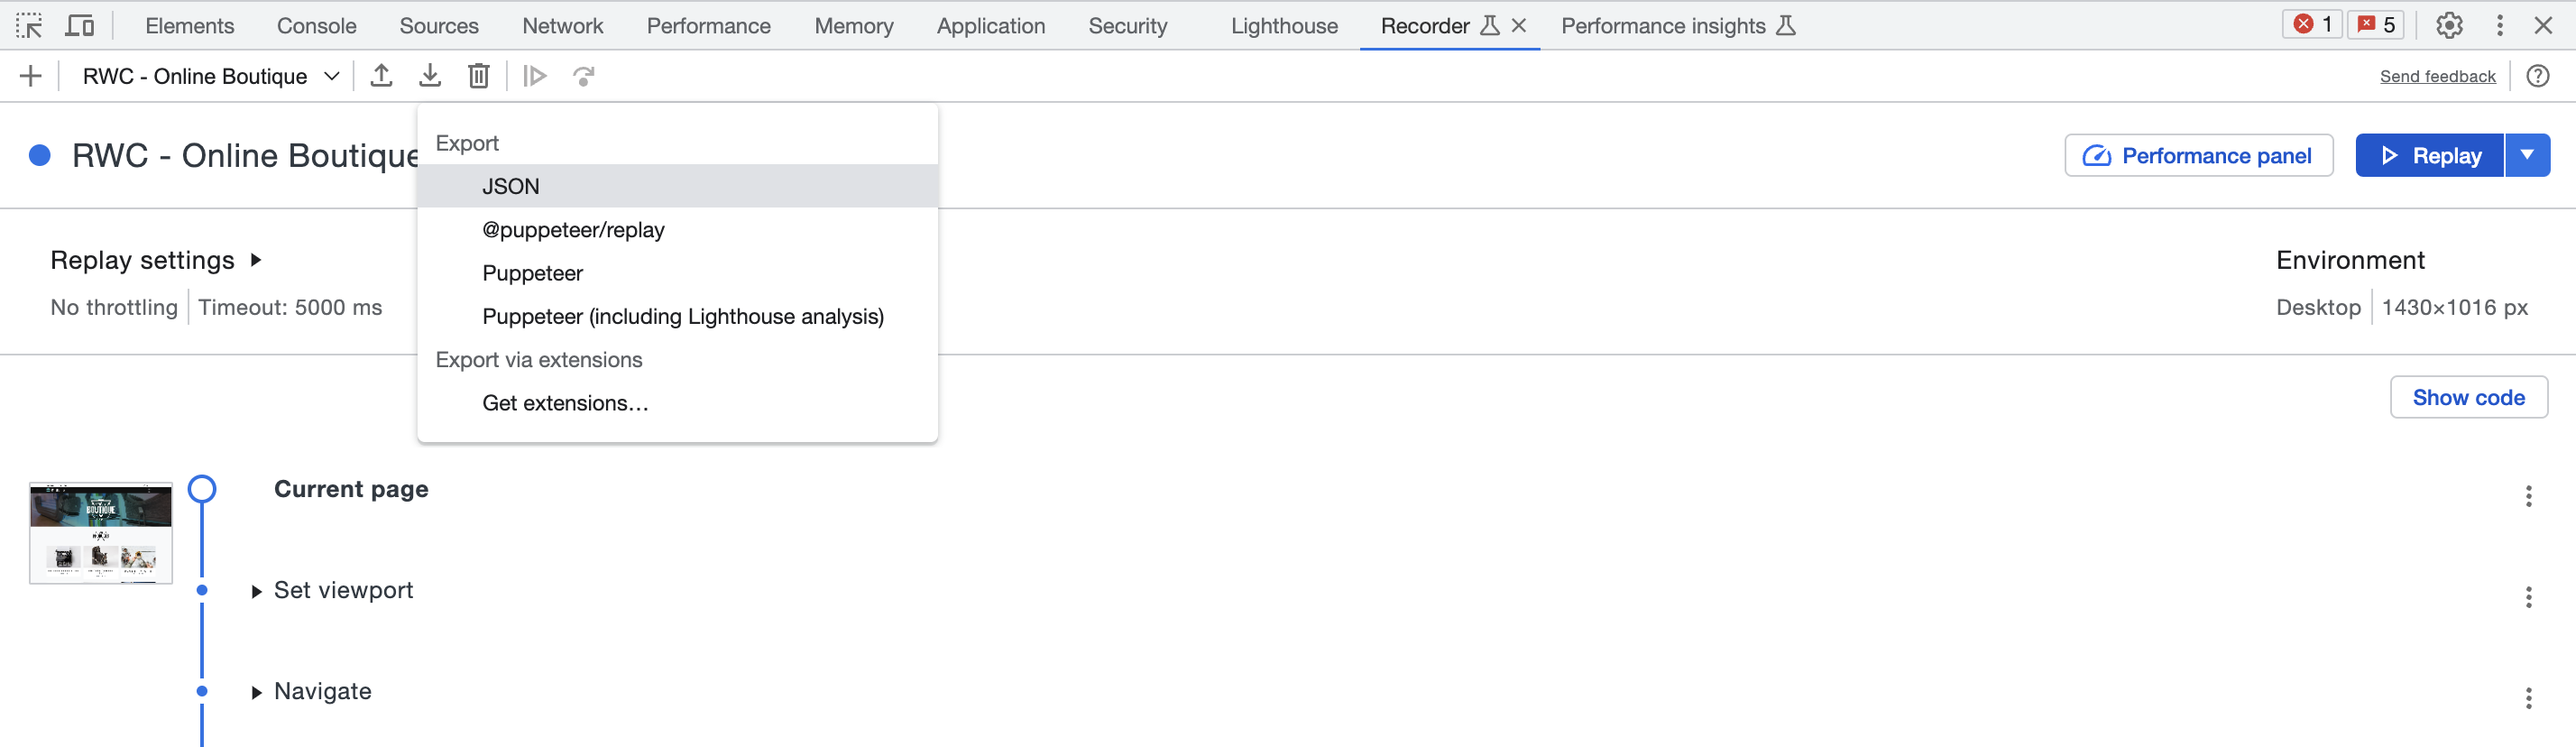Select JSON from the Export menu
The width and height of the screenshot is (2576, 747).
tap(511, 186)
